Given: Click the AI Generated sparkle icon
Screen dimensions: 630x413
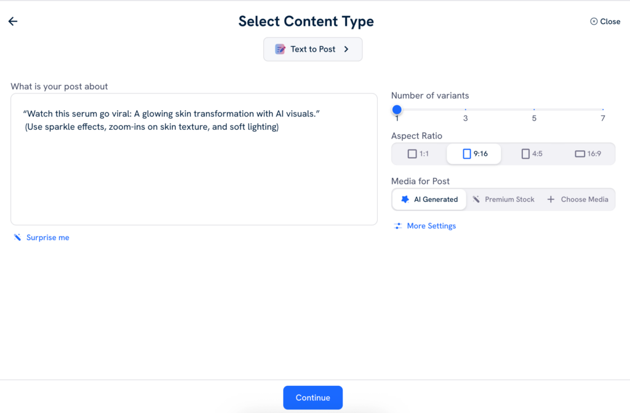Looking at the screenshot, I should tap(405, 199).
